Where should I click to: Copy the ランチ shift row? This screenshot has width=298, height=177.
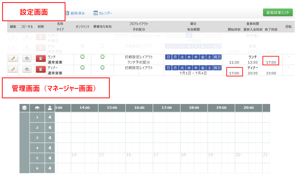tap(27, 58)
